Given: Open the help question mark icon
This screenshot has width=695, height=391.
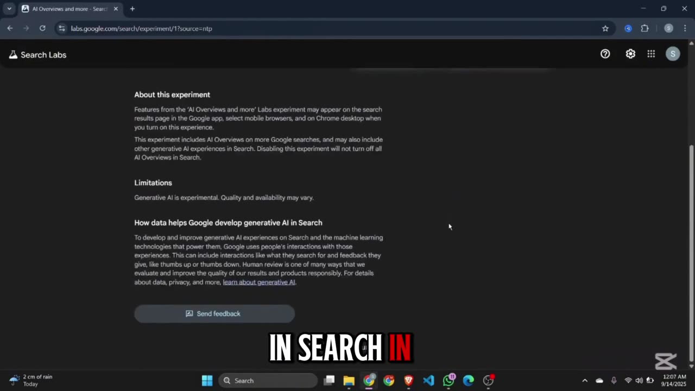Looking at the screenshot, I should tap(605, 54).
